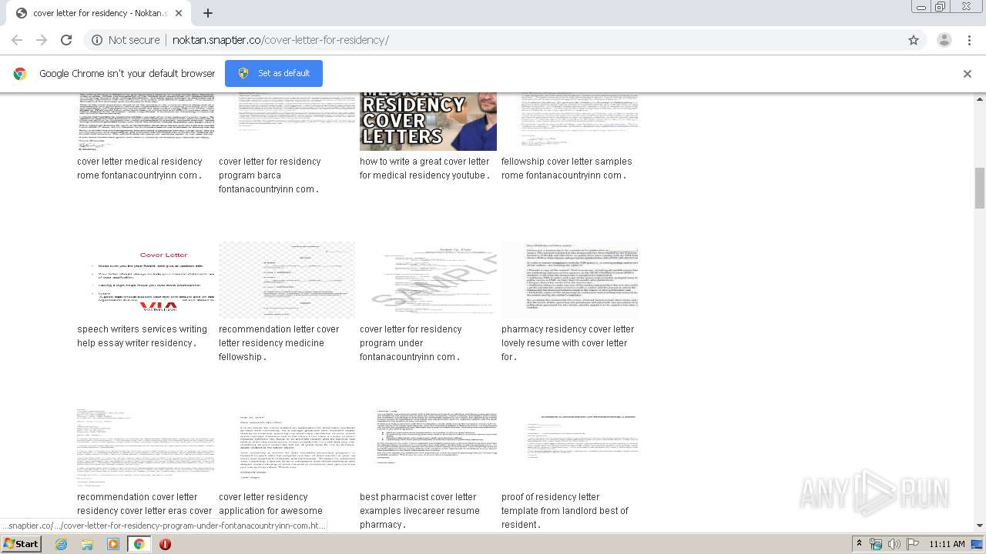Open the Action Center flag icon
This screenshot has height=554, width=986.
tap(912, 544)
